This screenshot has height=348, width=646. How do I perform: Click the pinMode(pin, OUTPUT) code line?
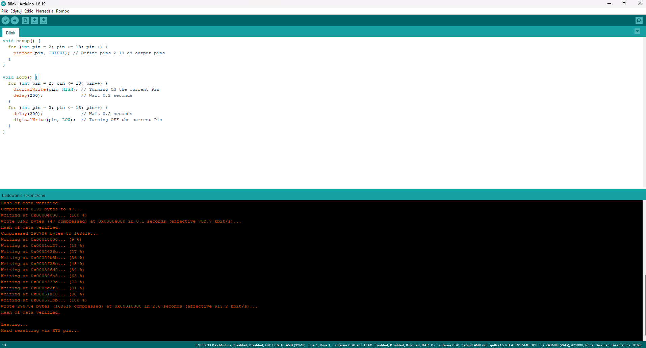89,53
